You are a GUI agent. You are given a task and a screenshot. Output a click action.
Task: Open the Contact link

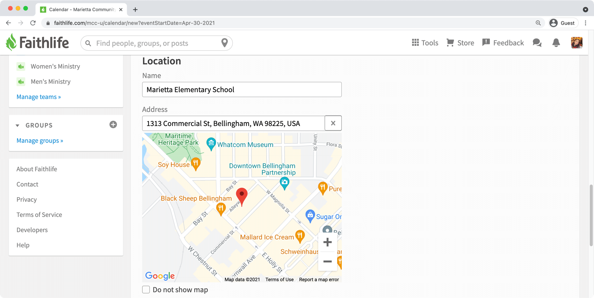(27, 184)
